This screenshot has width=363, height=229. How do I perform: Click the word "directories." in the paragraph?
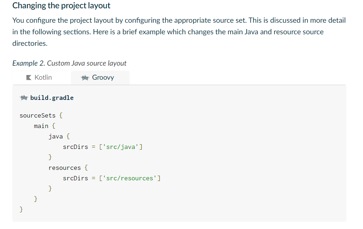pyautogui.click(x=30, y=43)
